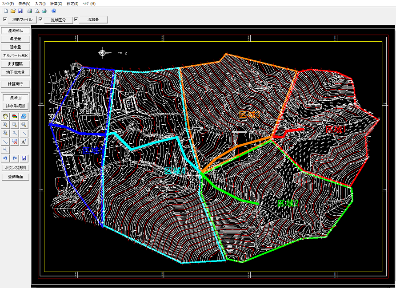Click the print preview magnifier icon
The image size is (396, 288).
[37, 11]
